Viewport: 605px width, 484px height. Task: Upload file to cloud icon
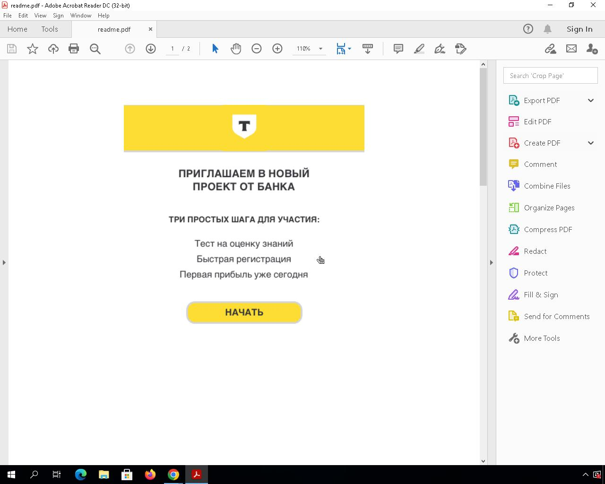coord(53,49)
